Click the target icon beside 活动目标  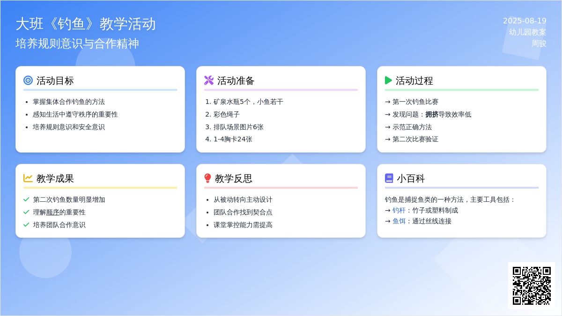(28, 81)
